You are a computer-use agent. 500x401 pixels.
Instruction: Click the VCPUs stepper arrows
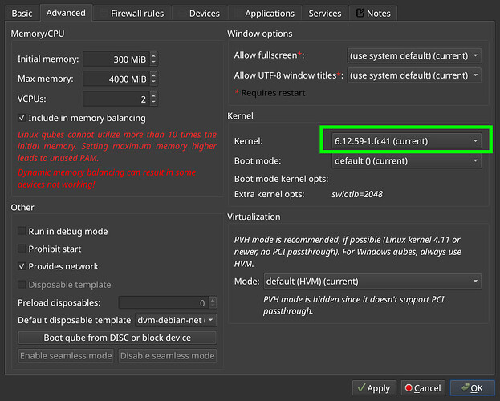154,99
